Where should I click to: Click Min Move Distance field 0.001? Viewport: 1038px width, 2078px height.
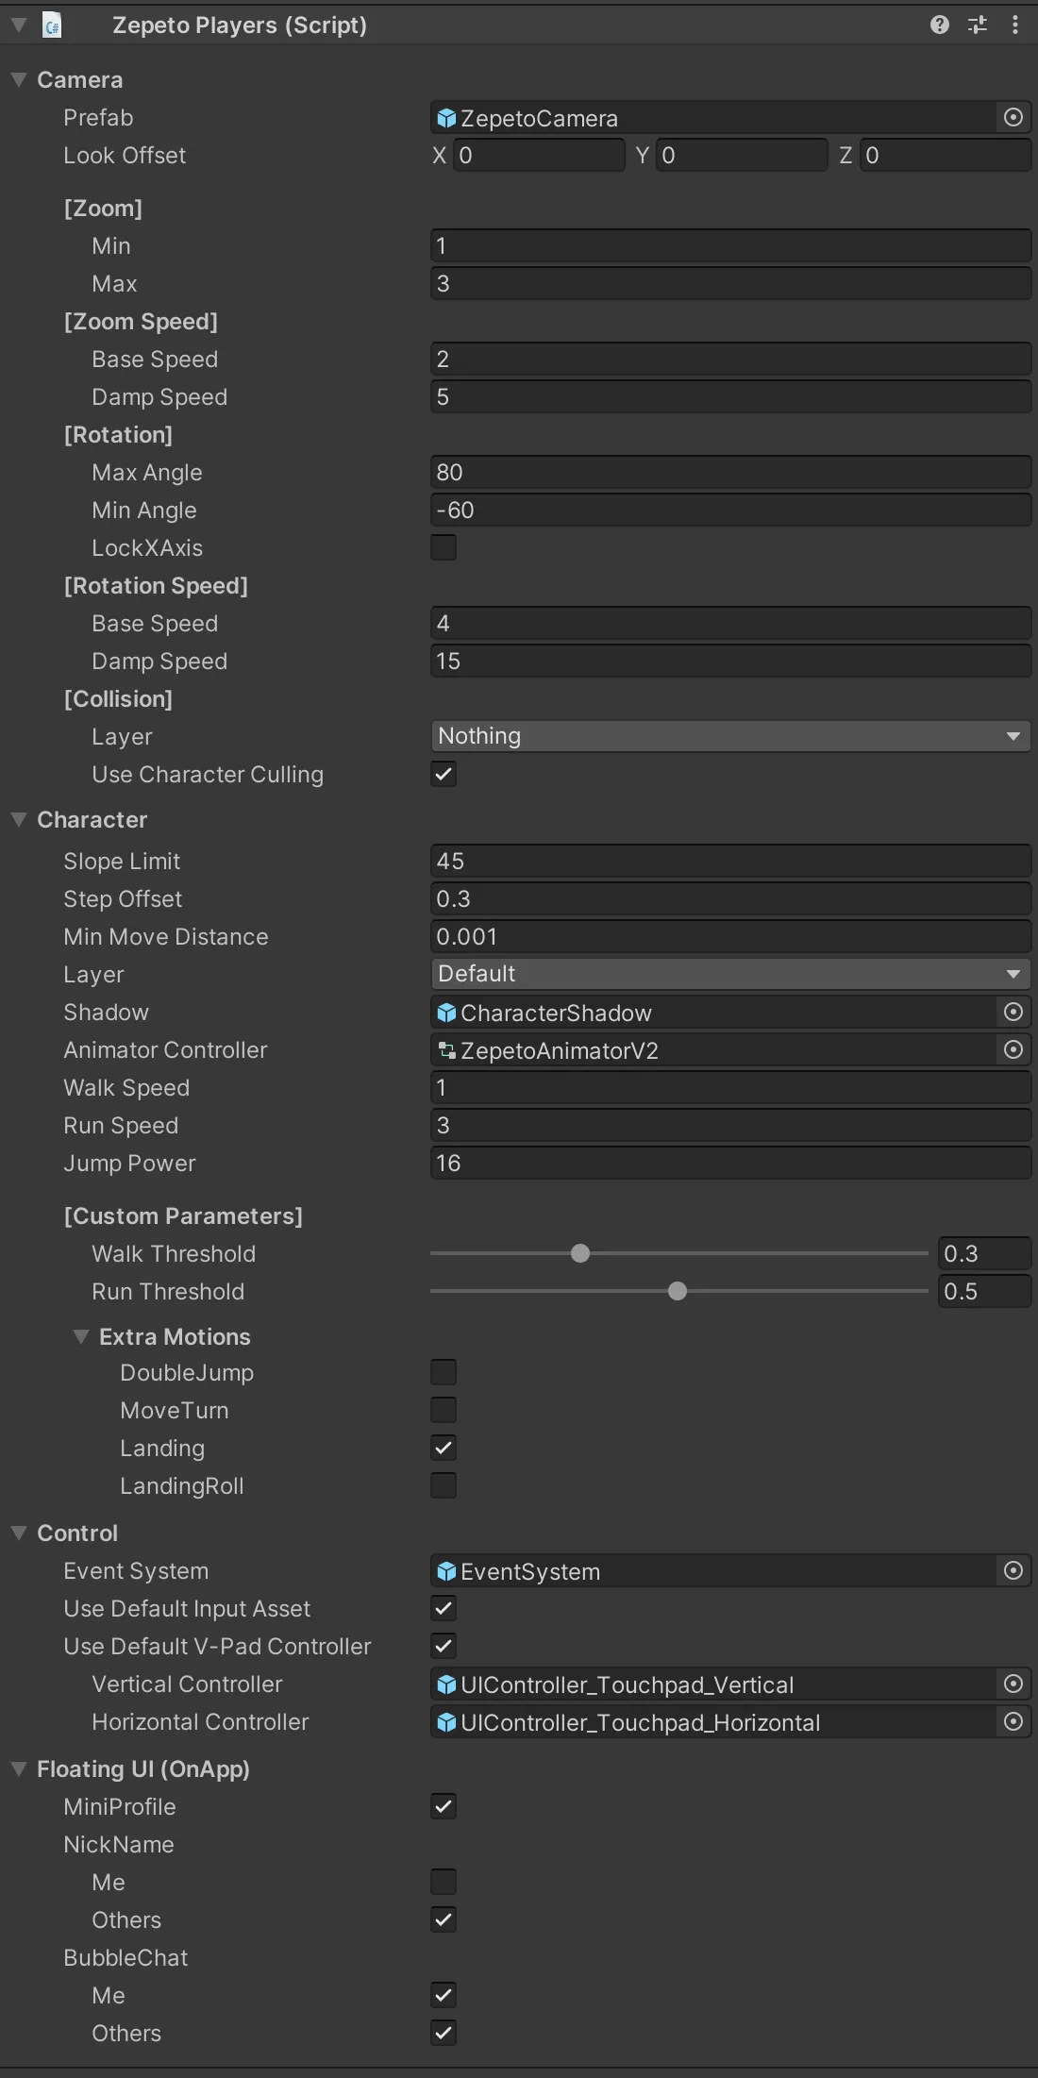coord(730,936)
